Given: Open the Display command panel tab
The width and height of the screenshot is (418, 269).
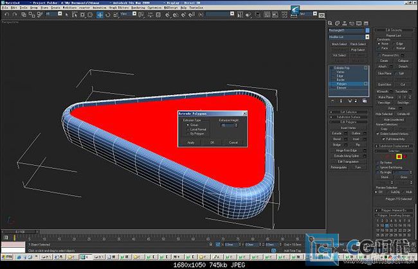Looking at the screenshot, I should [x=359, y=23].
